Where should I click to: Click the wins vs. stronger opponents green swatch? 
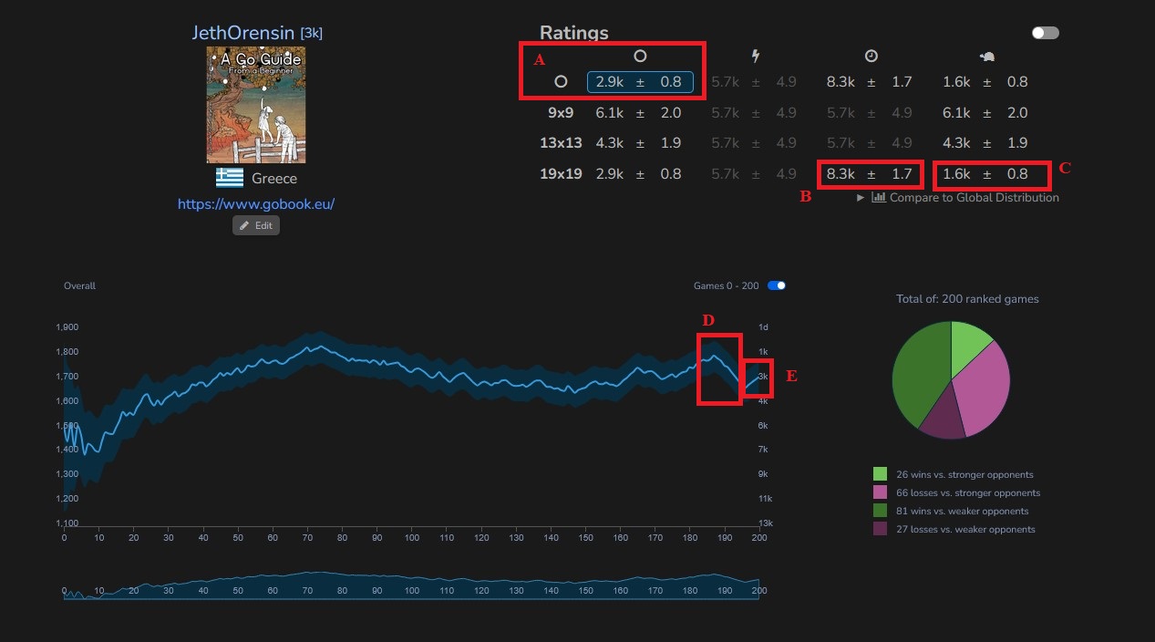(880, 474)
